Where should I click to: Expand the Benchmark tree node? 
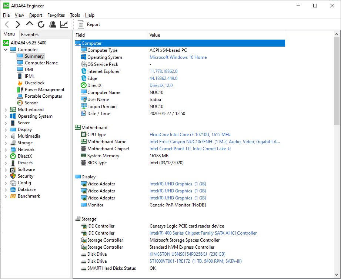coord(6,196)
